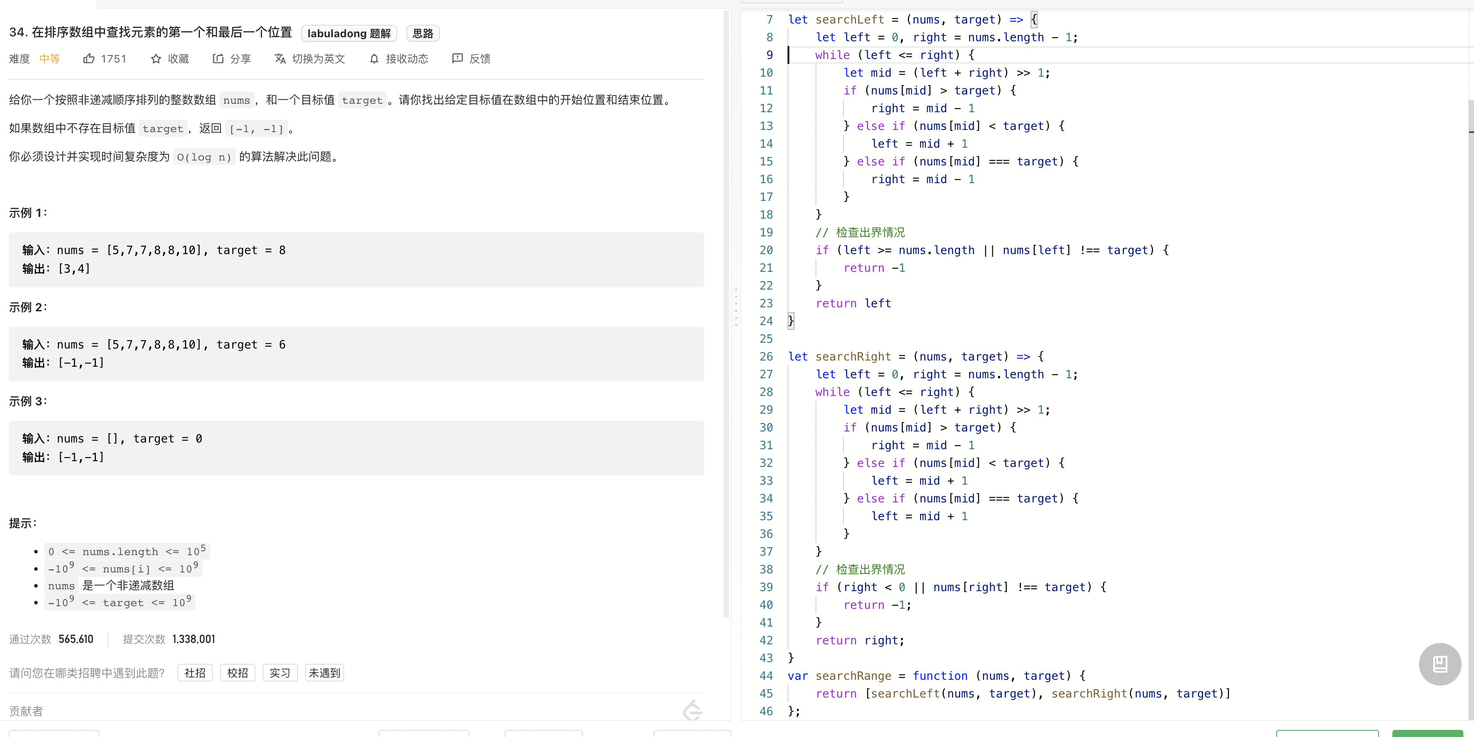The image size is (1474, 737).
Task: Click the feedback icon
Action: pos(457,59)
